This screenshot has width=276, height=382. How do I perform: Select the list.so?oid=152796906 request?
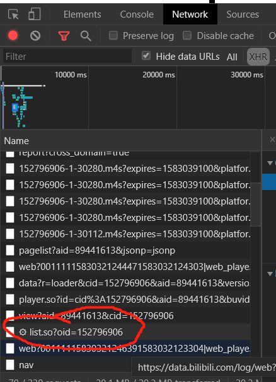(125, 332)
